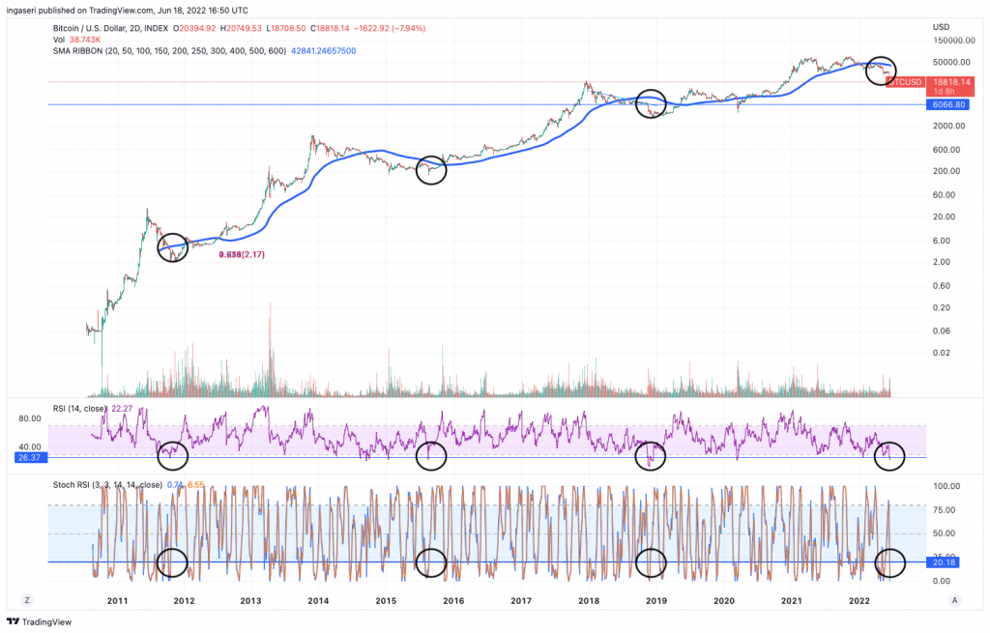Click the RSI (14, close) legend
This screenshot has width=990, height=633.
click(x=79, y=409)
